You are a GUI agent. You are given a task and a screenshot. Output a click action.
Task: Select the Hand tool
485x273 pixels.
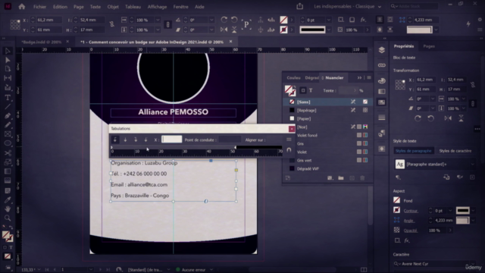(x=8, y=209)
